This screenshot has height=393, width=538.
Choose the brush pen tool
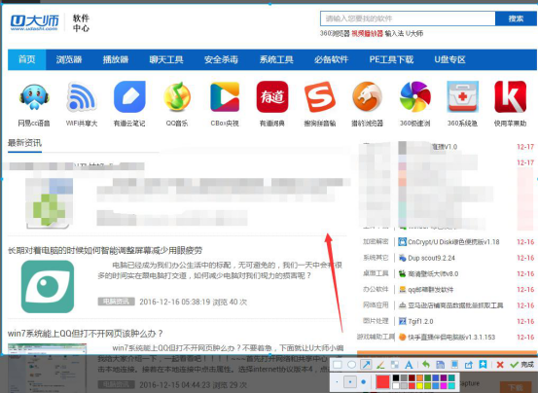coord(380,365)
